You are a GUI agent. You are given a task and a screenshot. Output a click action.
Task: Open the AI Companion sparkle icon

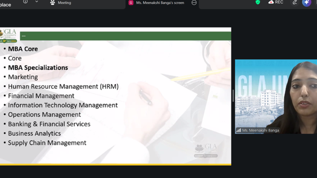(x=307, y=3)
